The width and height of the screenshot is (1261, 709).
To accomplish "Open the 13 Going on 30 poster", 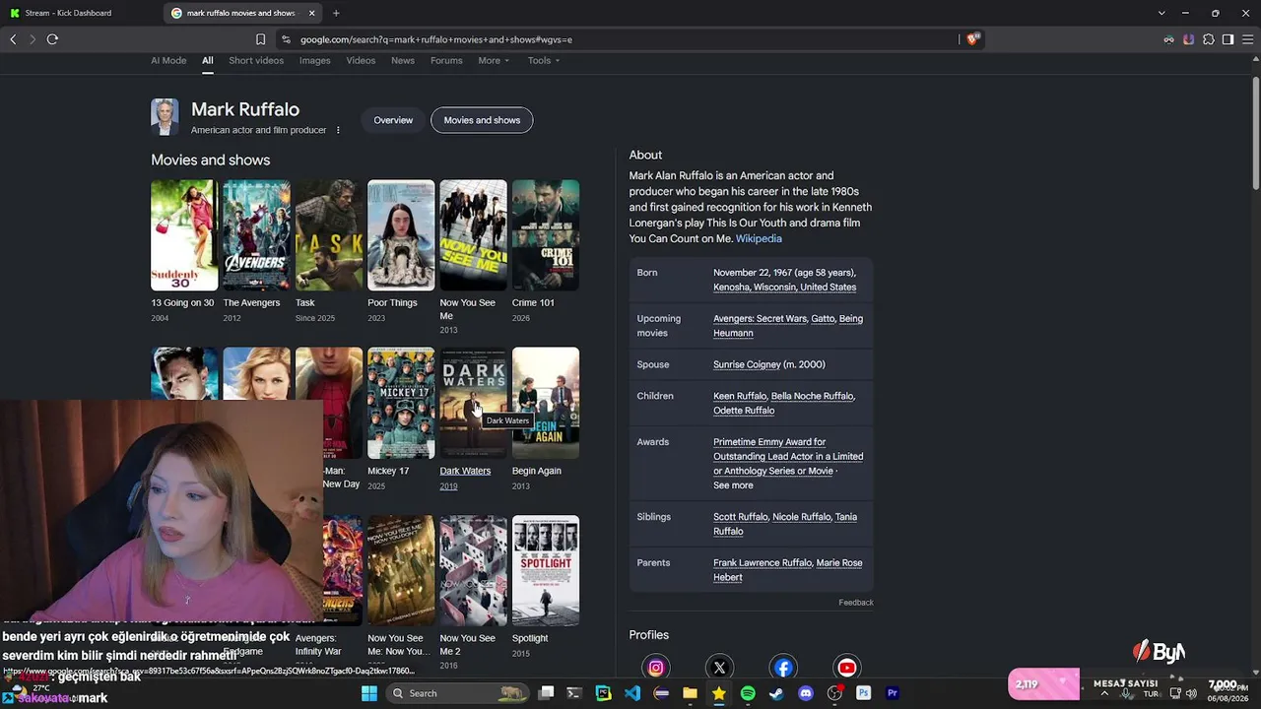I will tap(184, 235).
